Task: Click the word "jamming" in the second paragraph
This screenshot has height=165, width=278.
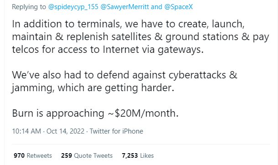Action: click(x=32, y=88)
